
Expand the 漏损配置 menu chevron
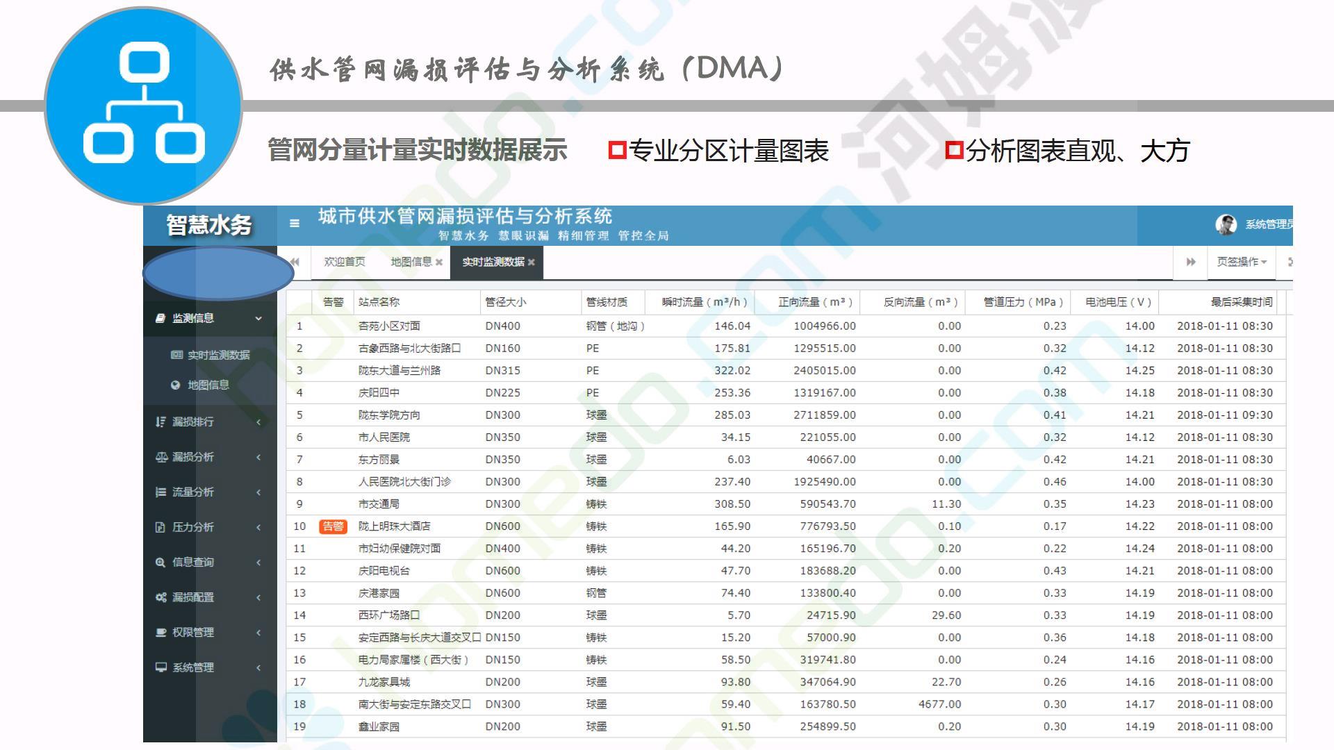point(258,597)
